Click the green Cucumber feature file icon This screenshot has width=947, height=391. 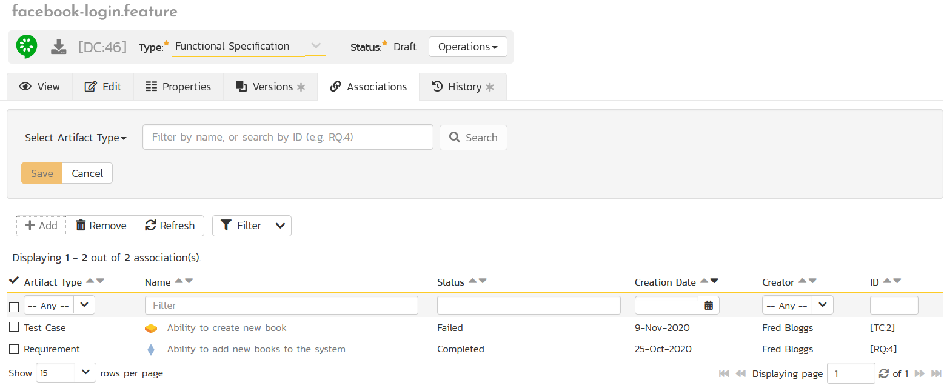point(27,47)
